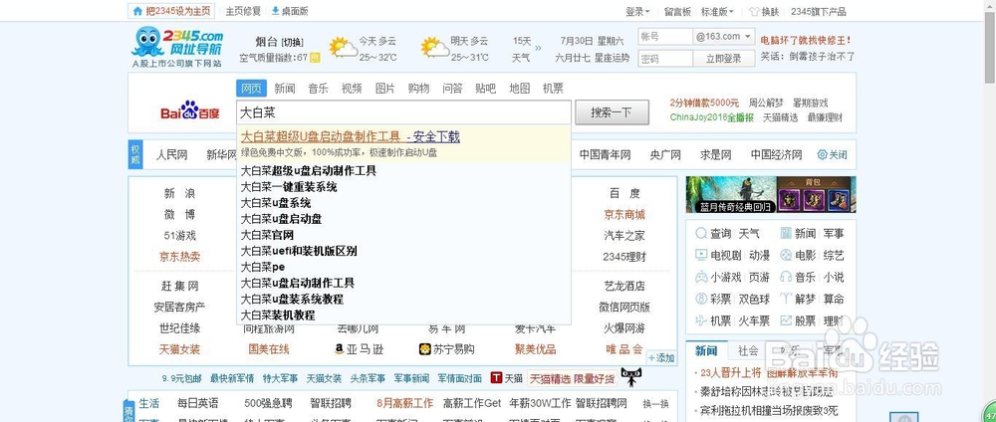Click the Suning lion icon
The image size is (996, 422).
coord(425,349)
